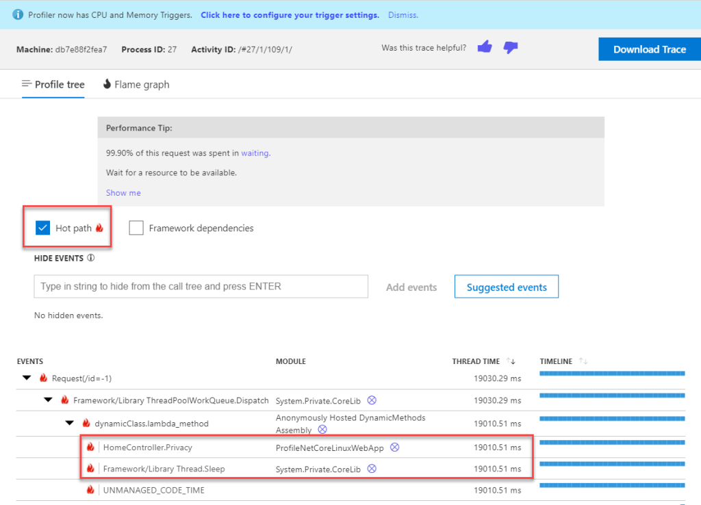Uncheck the Hot path checkbox
This screenshot has width=701, height=505.
(42, 228)
